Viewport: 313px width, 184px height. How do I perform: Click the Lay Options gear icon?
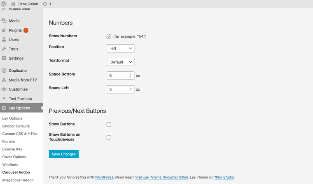coord(4,108)
